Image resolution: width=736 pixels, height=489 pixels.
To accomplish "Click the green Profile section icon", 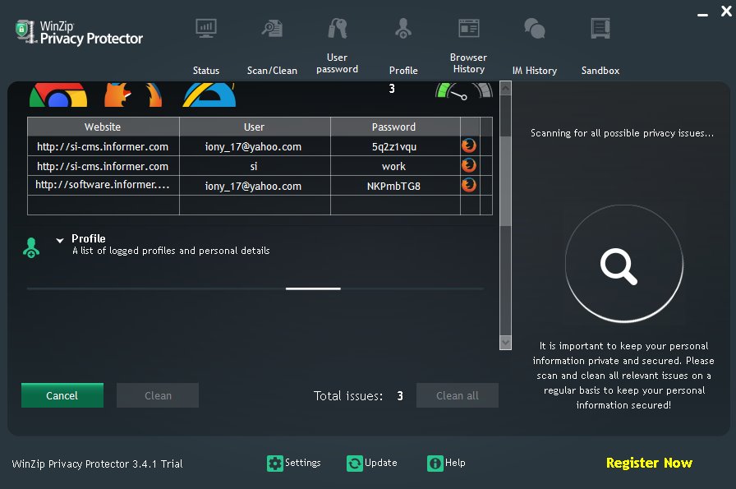I will coord(31,247).
